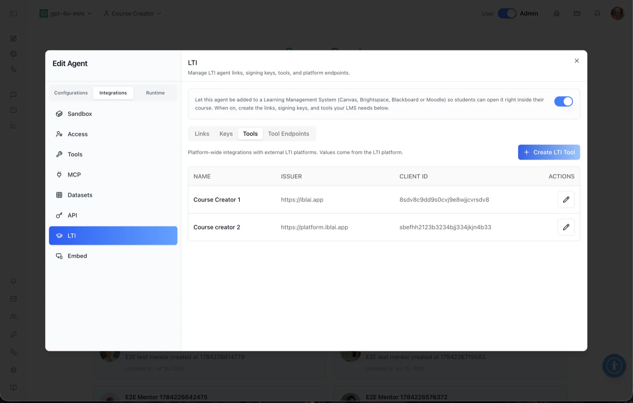Open the Access integration section

point(113,134)
